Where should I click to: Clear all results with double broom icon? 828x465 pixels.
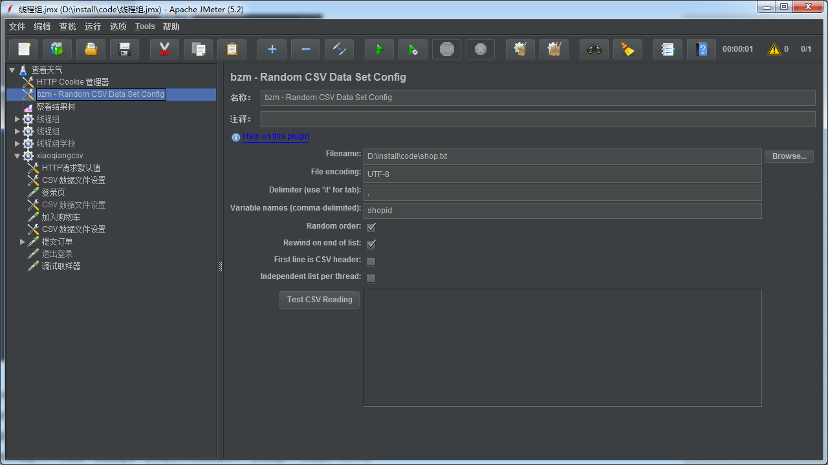[554, 49]
